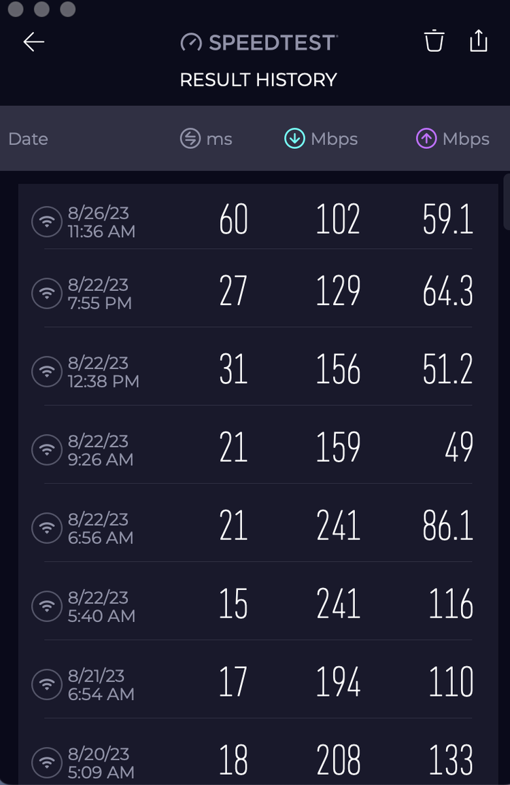The image size is (510, 785).
Task: Click the Wi-Fi icon for 8/21/23 result
Action: click(x=47, y=684)
